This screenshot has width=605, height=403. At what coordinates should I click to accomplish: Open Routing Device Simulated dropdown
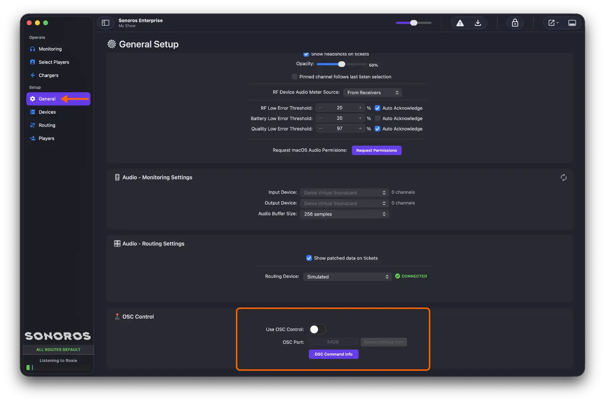click(347, 277)
